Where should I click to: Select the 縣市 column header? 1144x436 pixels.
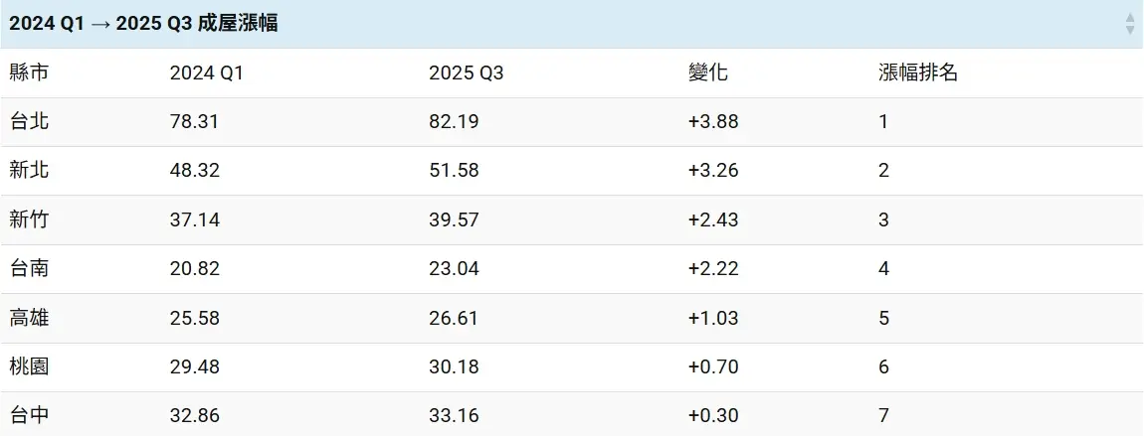coord(29,73)
